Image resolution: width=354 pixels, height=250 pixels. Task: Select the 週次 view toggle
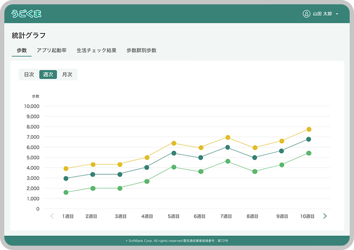48,75
